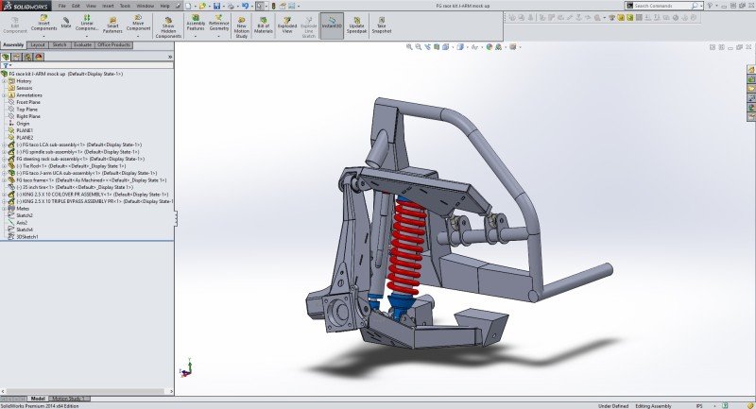
Task: Click the Open file icon
Action: (x=202, y=6)
